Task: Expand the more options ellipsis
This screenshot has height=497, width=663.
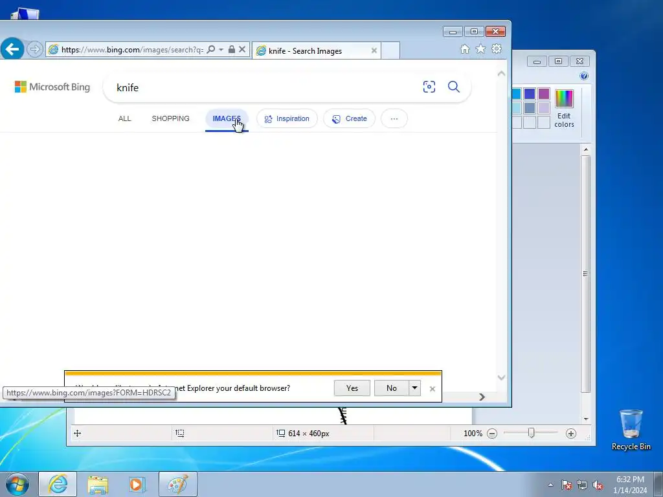Action: (x=394, y=119)
